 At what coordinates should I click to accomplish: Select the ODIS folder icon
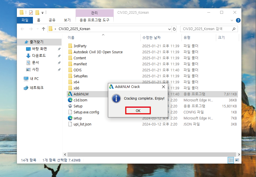70,70
